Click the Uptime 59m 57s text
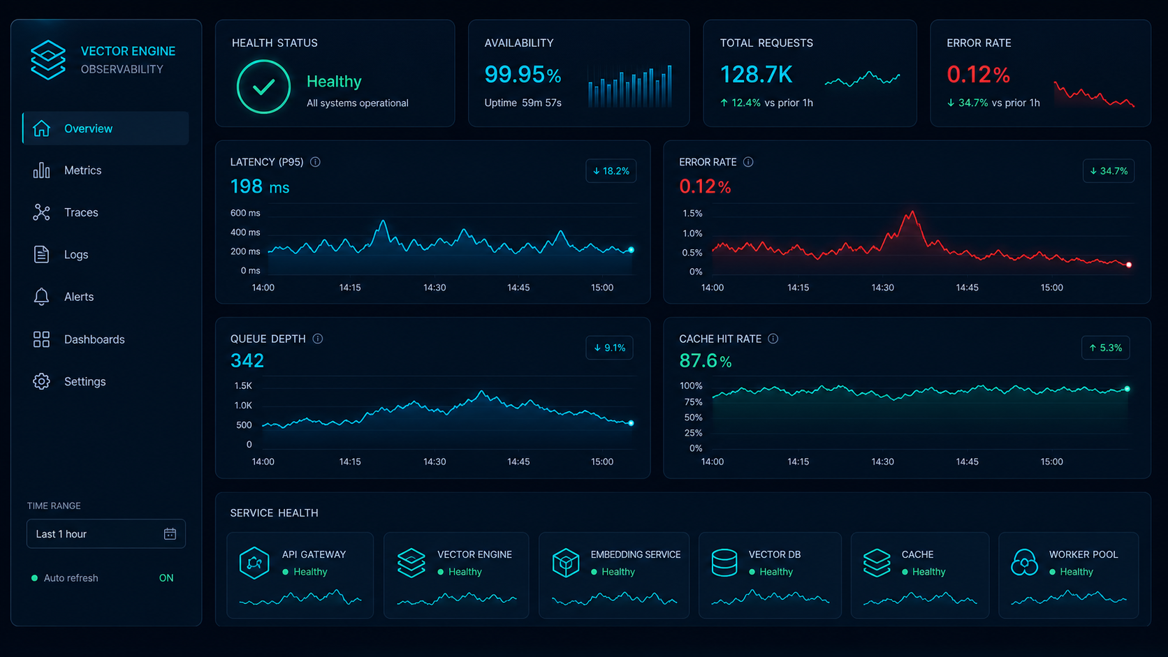The image size is (1168, 657). 523,103
